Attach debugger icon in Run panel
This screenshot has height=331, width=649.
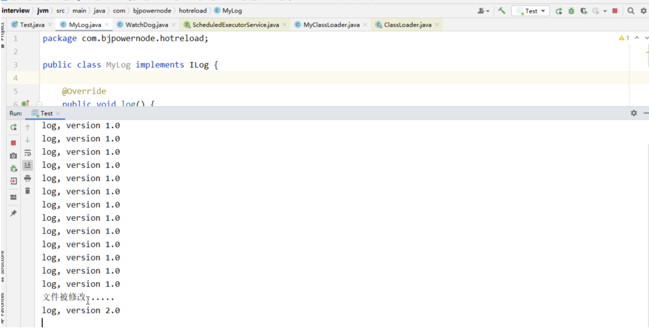[x=14, y=168]
